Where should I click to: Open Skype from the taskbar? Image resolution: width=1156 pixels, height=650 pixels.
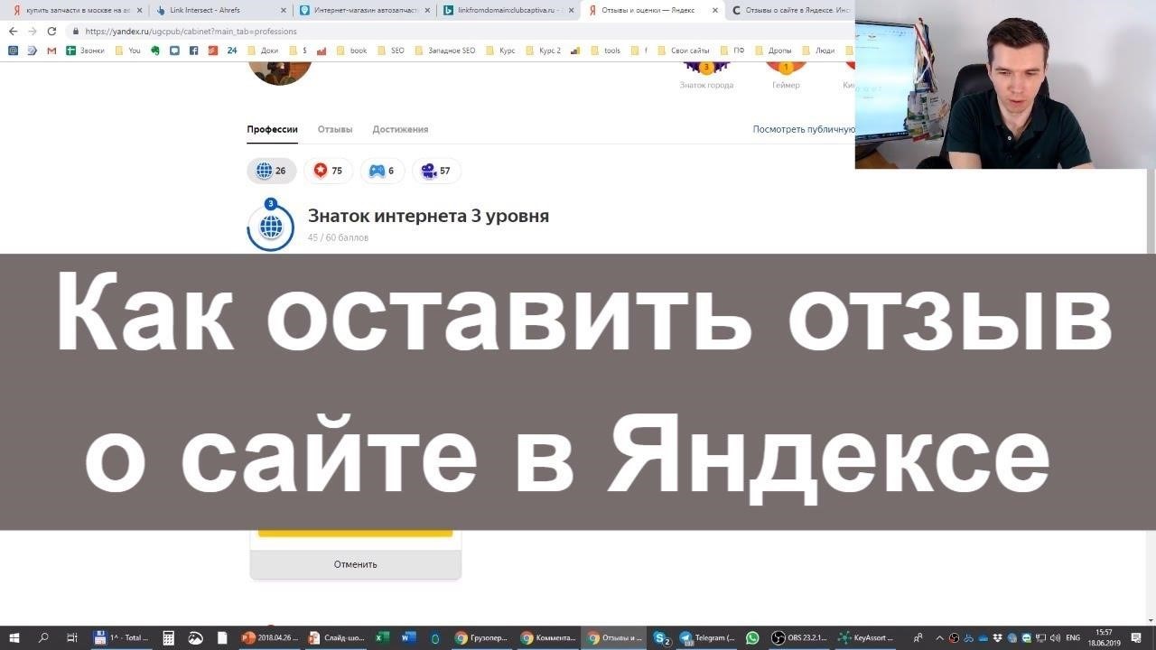tap(662, 637)
